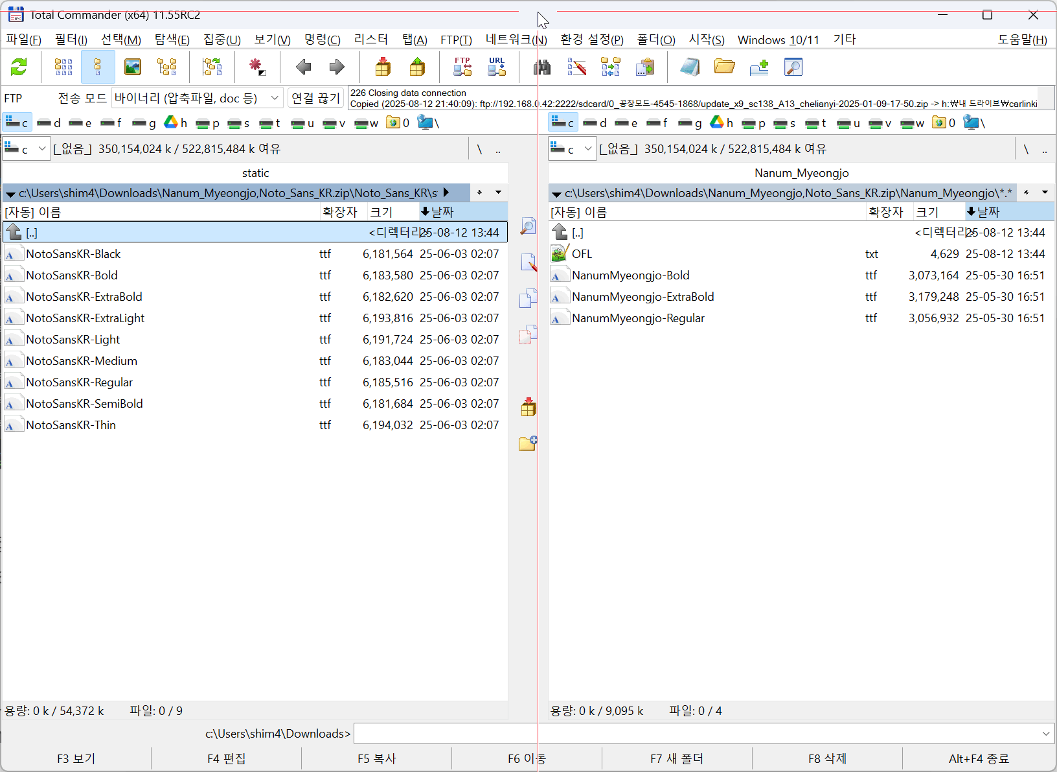Open the directory tree view icon
The image size is (1057, 772).
click(167, 67)
